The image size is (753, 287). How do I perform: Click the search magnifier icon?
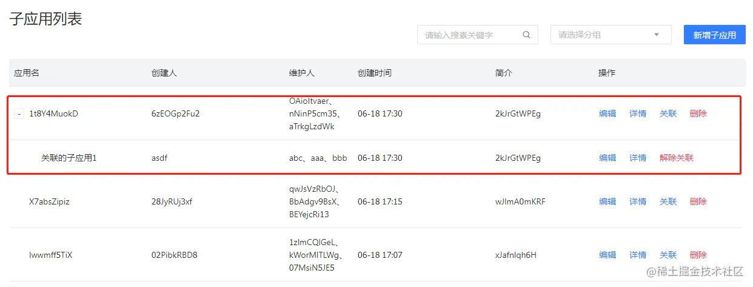(527, 35)
